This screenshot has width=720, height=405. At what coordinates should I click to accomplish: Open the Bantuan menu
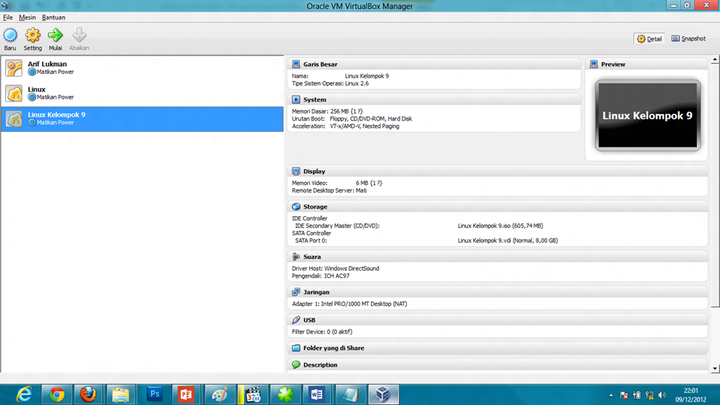53,17
